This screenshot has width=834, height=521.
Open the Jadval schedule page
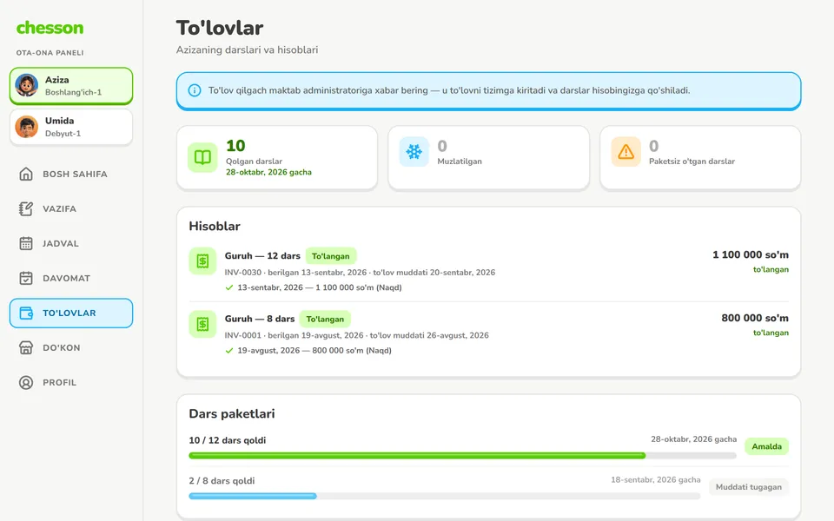[71, 243]
